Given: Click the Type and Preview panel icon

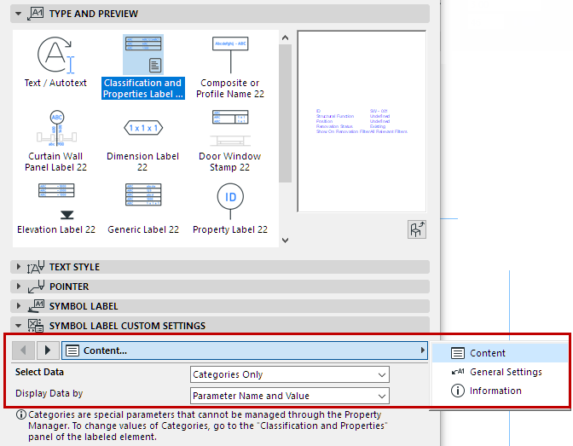Looking at the screenshot, I should (x=36, y=14).
